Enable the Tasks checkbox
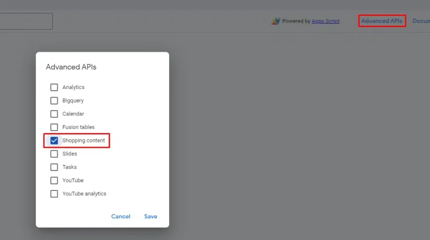The height and width of the screenshot is (240, 430). tap(54, 167)
